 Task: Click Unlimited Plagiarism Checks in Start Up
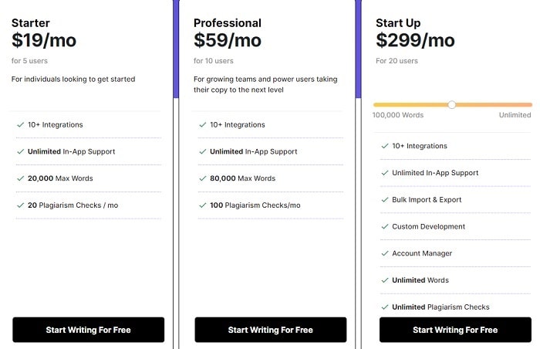pyautogui.click(x=440, y=307)
